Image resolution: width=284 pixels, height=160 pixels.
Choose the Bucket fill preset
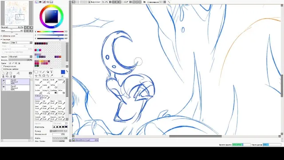point(38,92)
